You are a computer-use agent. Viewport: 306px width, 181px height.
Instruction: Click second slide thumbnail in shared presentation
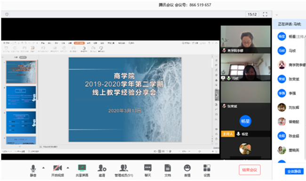pos(21,97)
